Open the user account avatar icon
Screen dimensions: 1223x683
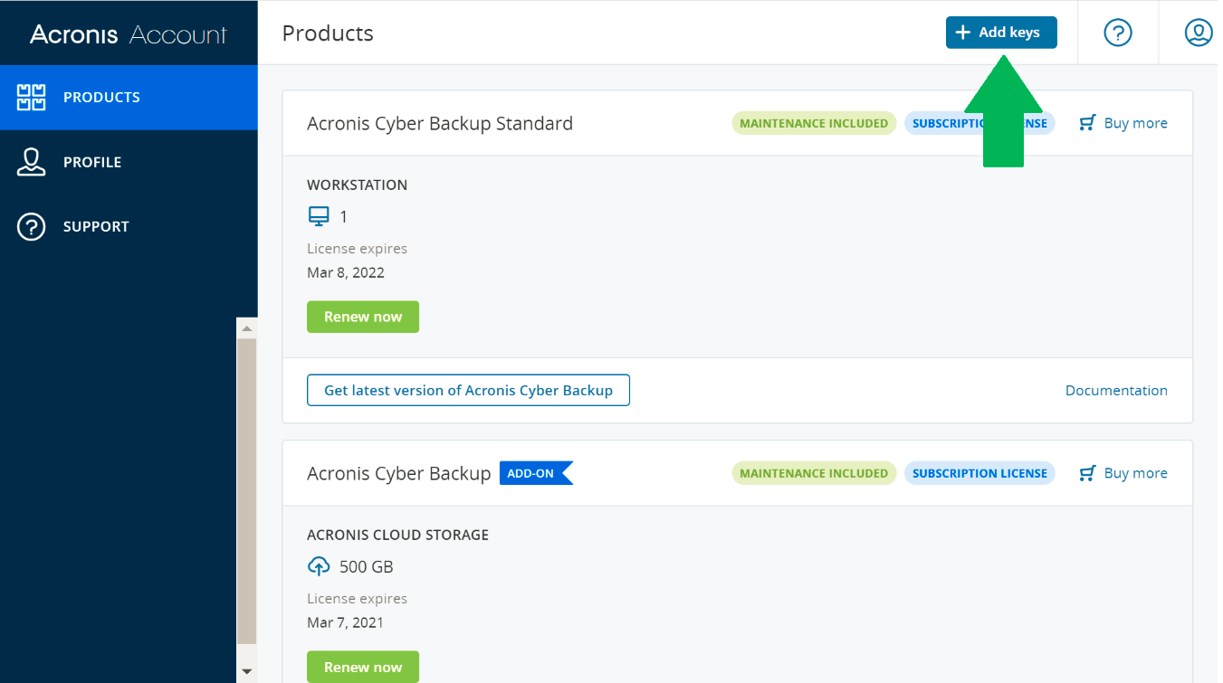[1199, 33]
